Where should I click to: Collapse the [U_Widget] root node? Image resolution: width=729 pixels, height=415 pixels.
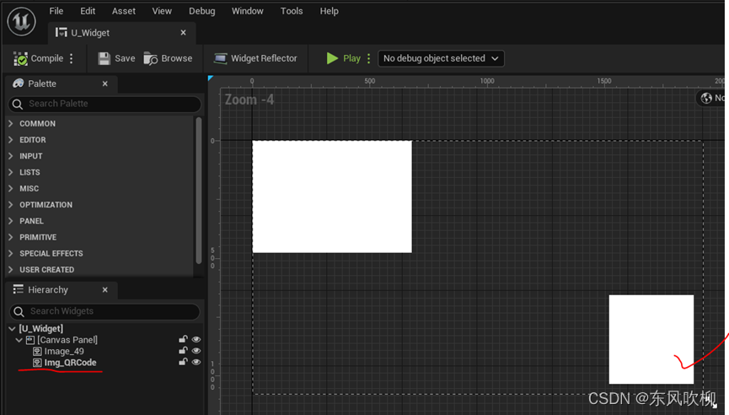[12, 329]
